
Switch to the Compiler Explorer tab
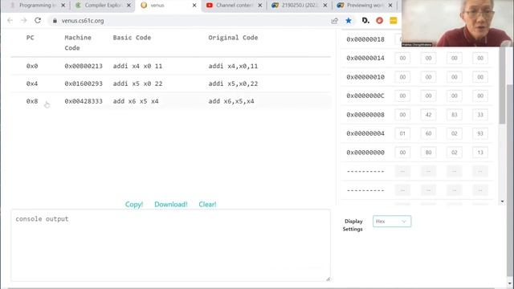click(102, 6)
